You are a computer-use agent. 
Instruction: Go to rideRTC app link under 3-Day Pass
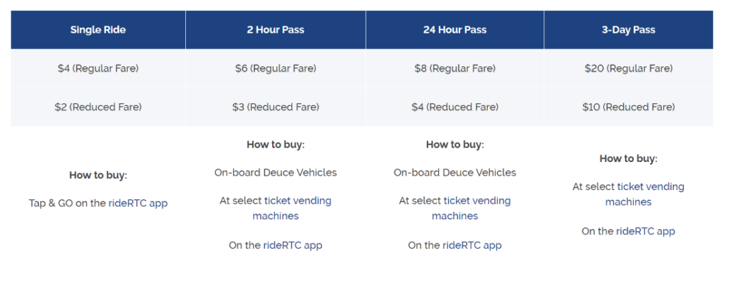point(646,232)
